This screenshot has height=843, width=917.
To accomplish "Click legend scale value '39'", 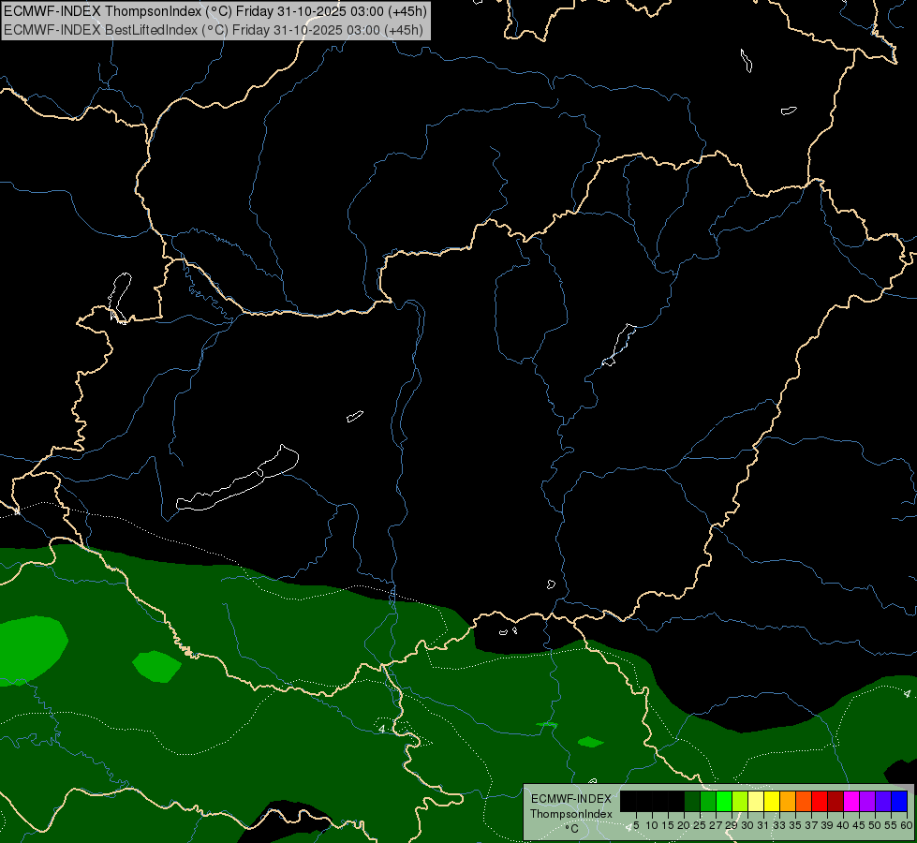I will tap(827, 825).
